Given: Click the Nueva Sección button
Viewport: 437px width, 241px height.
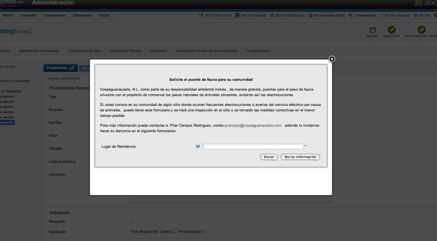Looking at the screenshot, I should (8, 66).
